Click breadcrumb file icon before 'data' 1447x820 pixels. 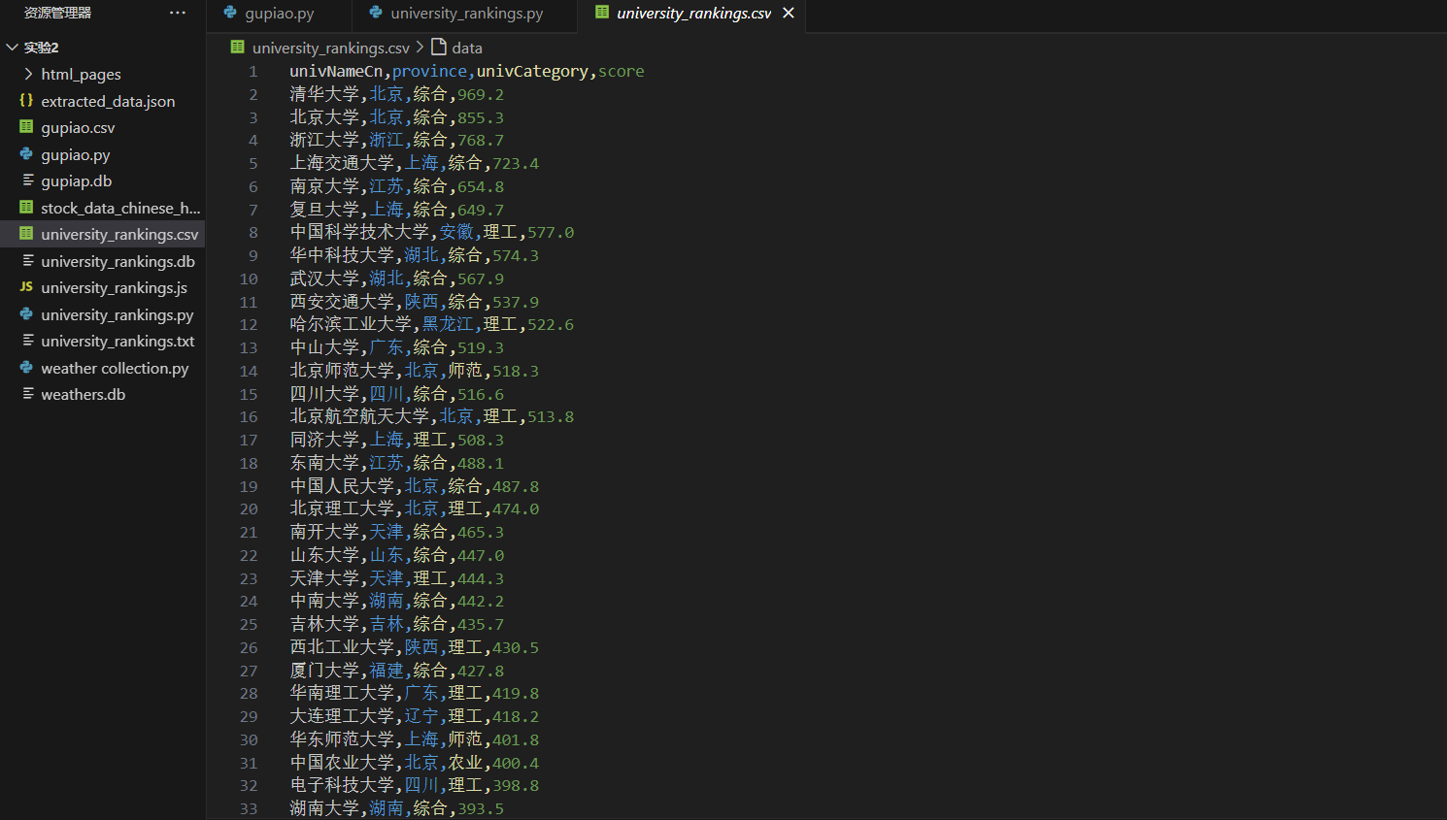pos(439,47)
